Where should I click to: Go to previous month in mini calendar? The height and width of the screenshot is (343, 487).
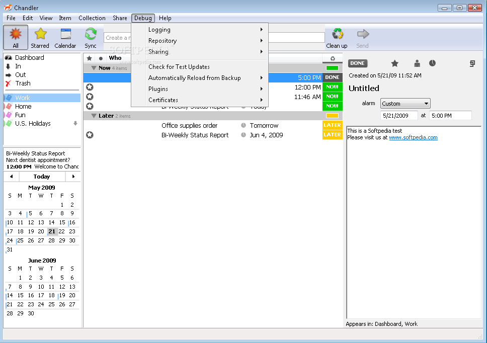(x=11, y=177)
